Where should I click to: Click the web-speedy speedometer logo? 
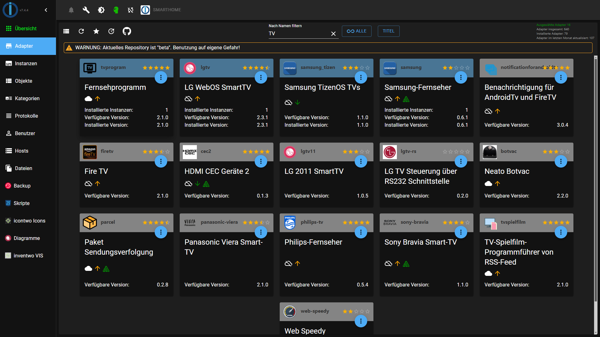[290, 311]
